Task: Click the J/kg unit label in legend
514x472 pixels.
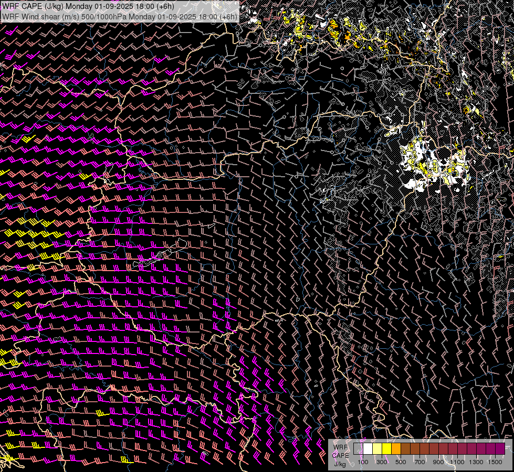Action: coord(340,464)
